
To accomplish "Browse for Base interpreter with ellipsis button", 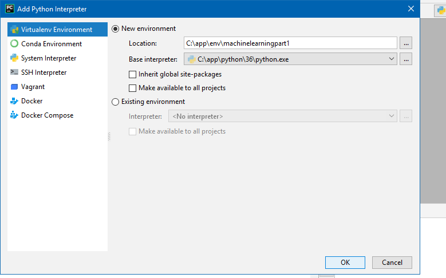I will tap(406, 59).
